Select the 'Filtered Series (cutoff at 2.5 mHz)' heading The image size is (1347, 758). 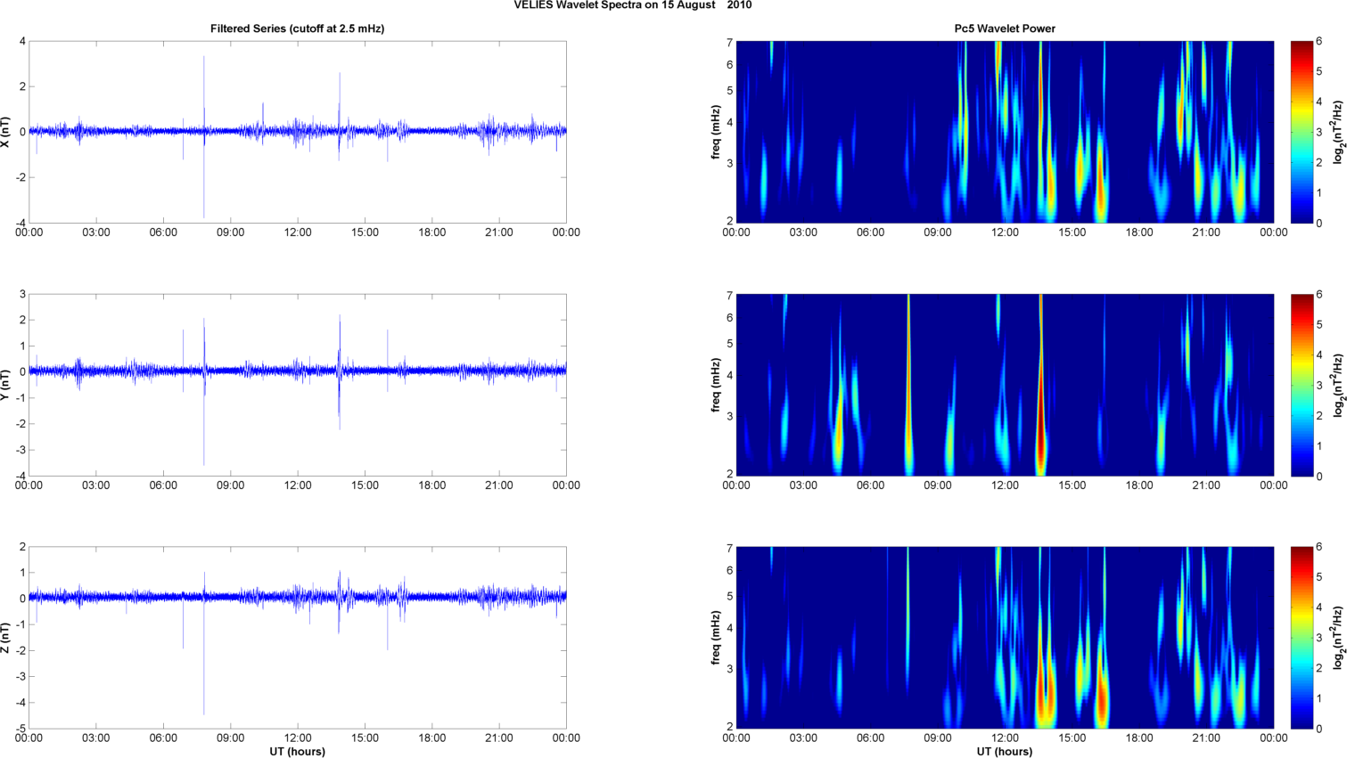click(297, 29)
